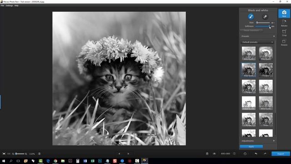Select the brush tool in the Black and white panel
The image size is (291, 164).
pos(251,17)
